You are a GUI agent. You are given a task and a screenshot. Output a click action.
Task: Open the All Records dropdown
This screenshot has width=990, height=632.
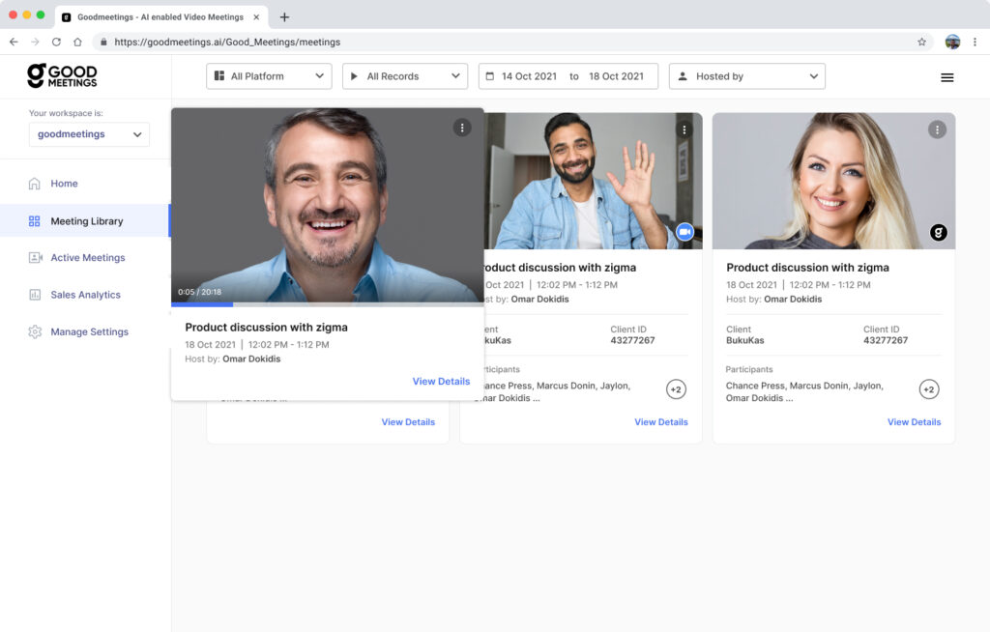click(x=404, y=76)
